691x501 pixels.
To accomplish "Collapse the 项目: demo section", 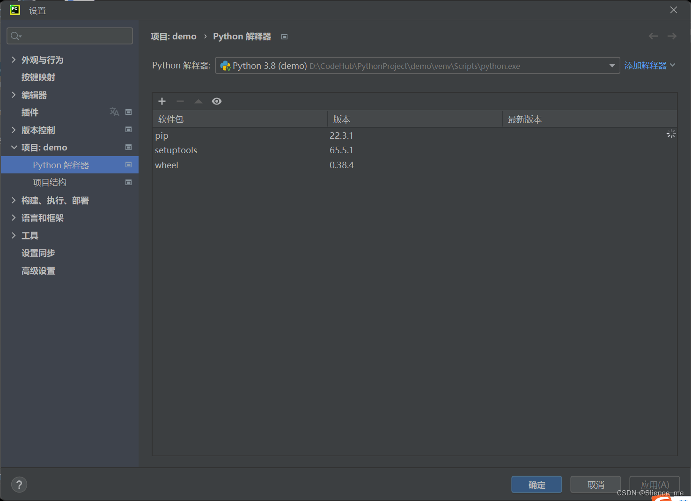I will pyautogui.click(x=14, y=147).
